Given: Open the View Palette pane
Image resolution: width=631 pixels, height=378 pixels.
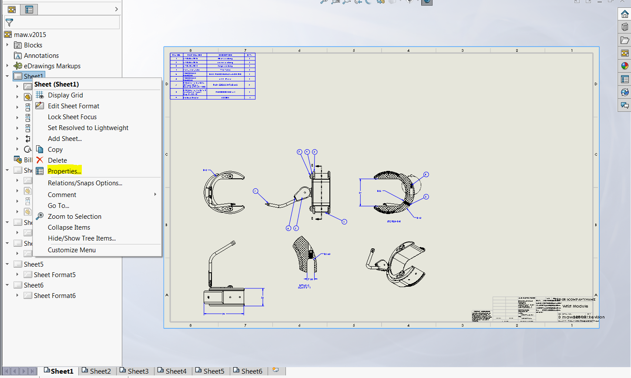Looking at the screenshot, I should pos(625,53).
